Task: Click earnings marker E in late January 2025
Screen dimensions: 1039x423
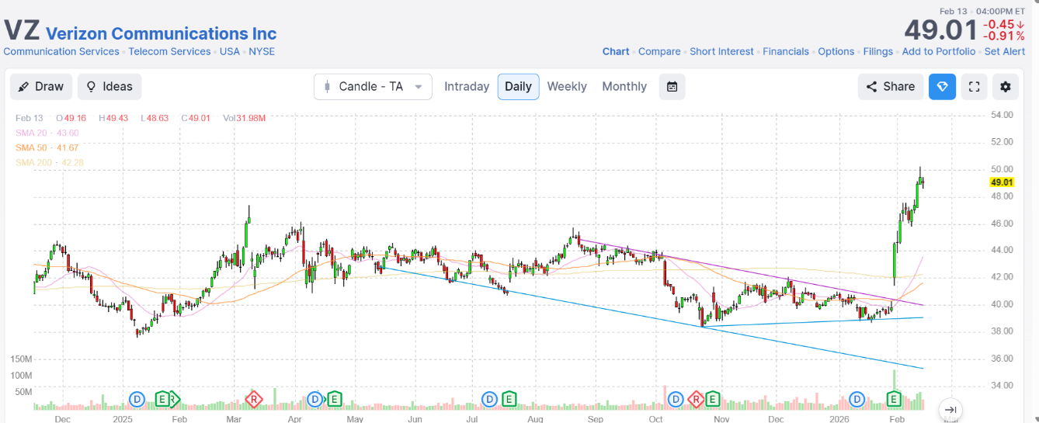Action: tap(162, 399)
